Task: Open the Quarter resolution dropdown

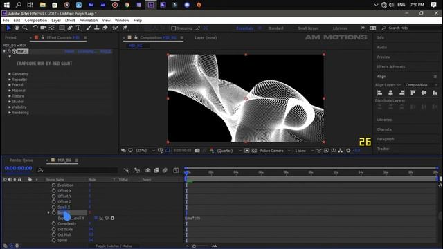Action: (229, 151)
